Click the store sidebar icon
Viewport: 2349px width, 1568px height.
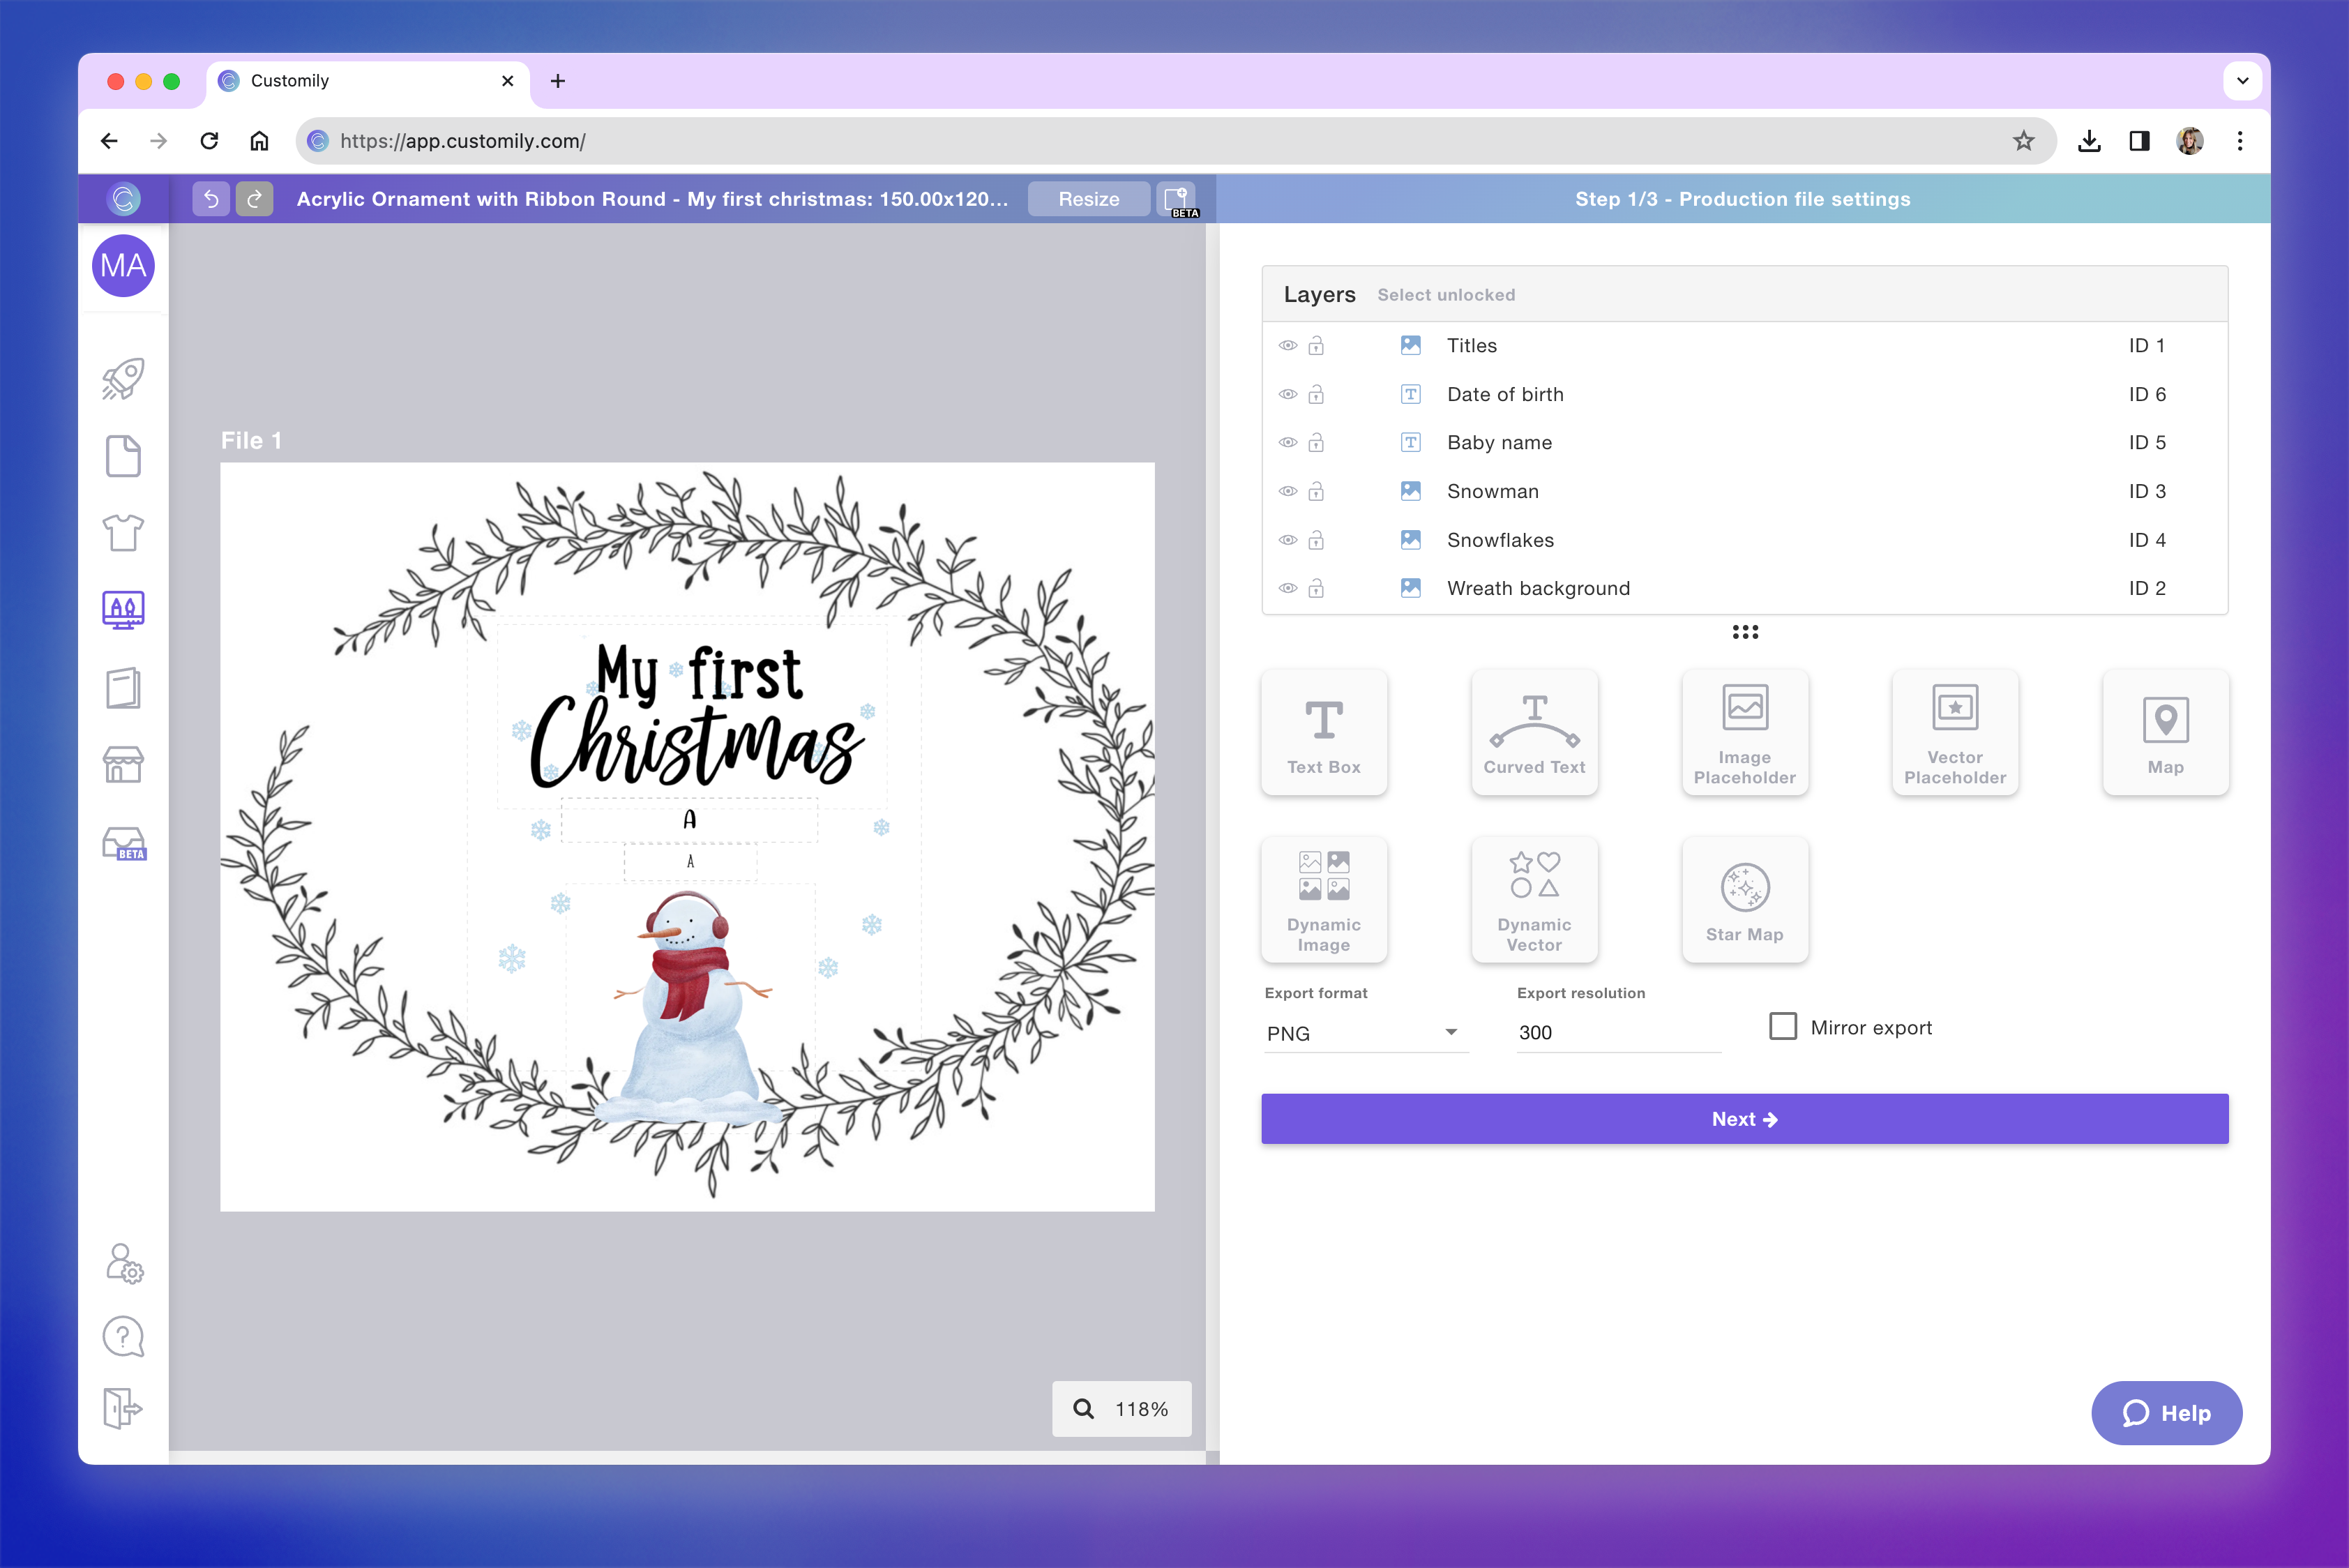point(123,765)
